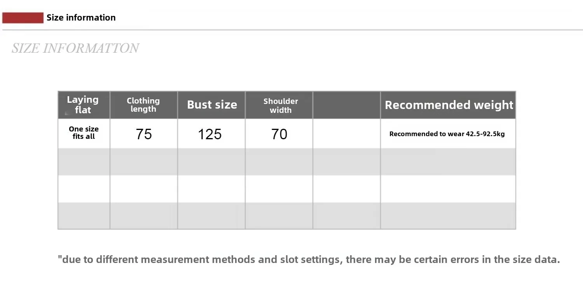Click the Clothing length column header
583x294 pixels.
point(143,105)
